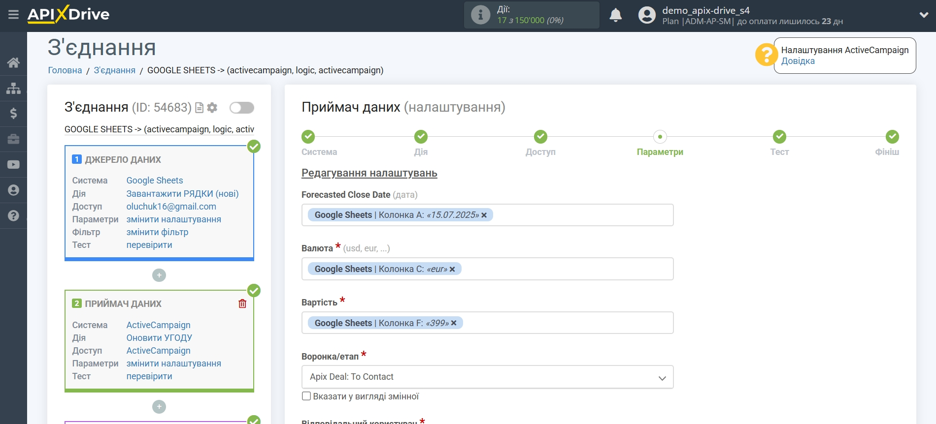Open ActiveCampaign access link in receiver block

pos(159,351)
